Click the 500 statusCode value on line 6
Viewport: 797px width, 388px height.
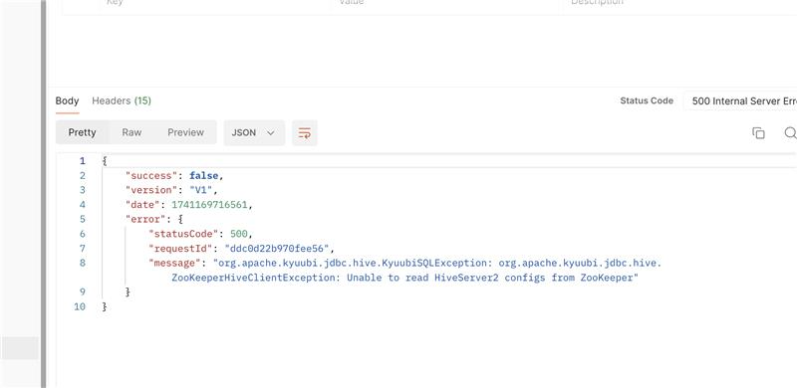click(x=238, y=234)
